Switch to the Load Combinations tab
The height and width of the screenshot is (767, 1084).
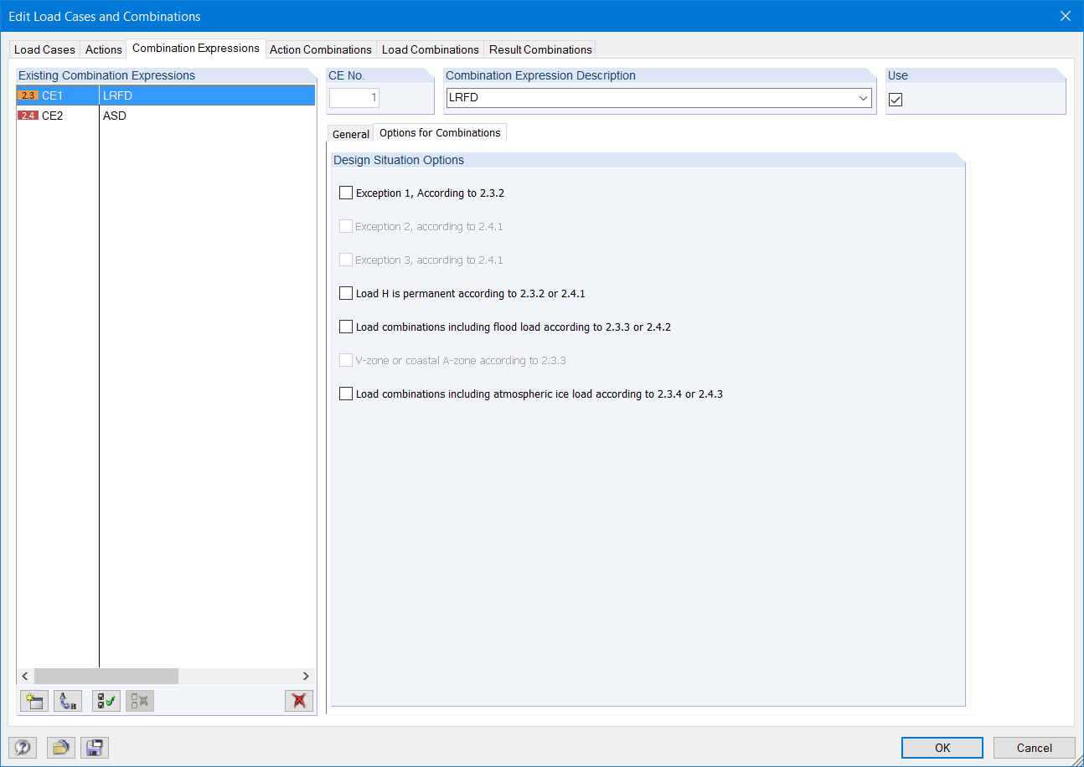tap(430, 49)
